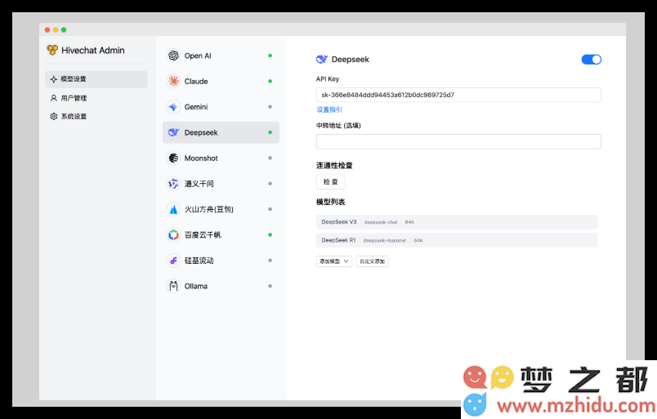Select Claude provider

click(x=221, y=82)
